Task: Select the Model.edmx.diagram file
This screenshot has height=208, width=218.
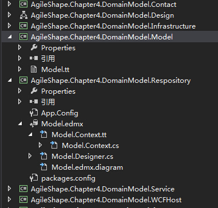Action: point(87,167)
